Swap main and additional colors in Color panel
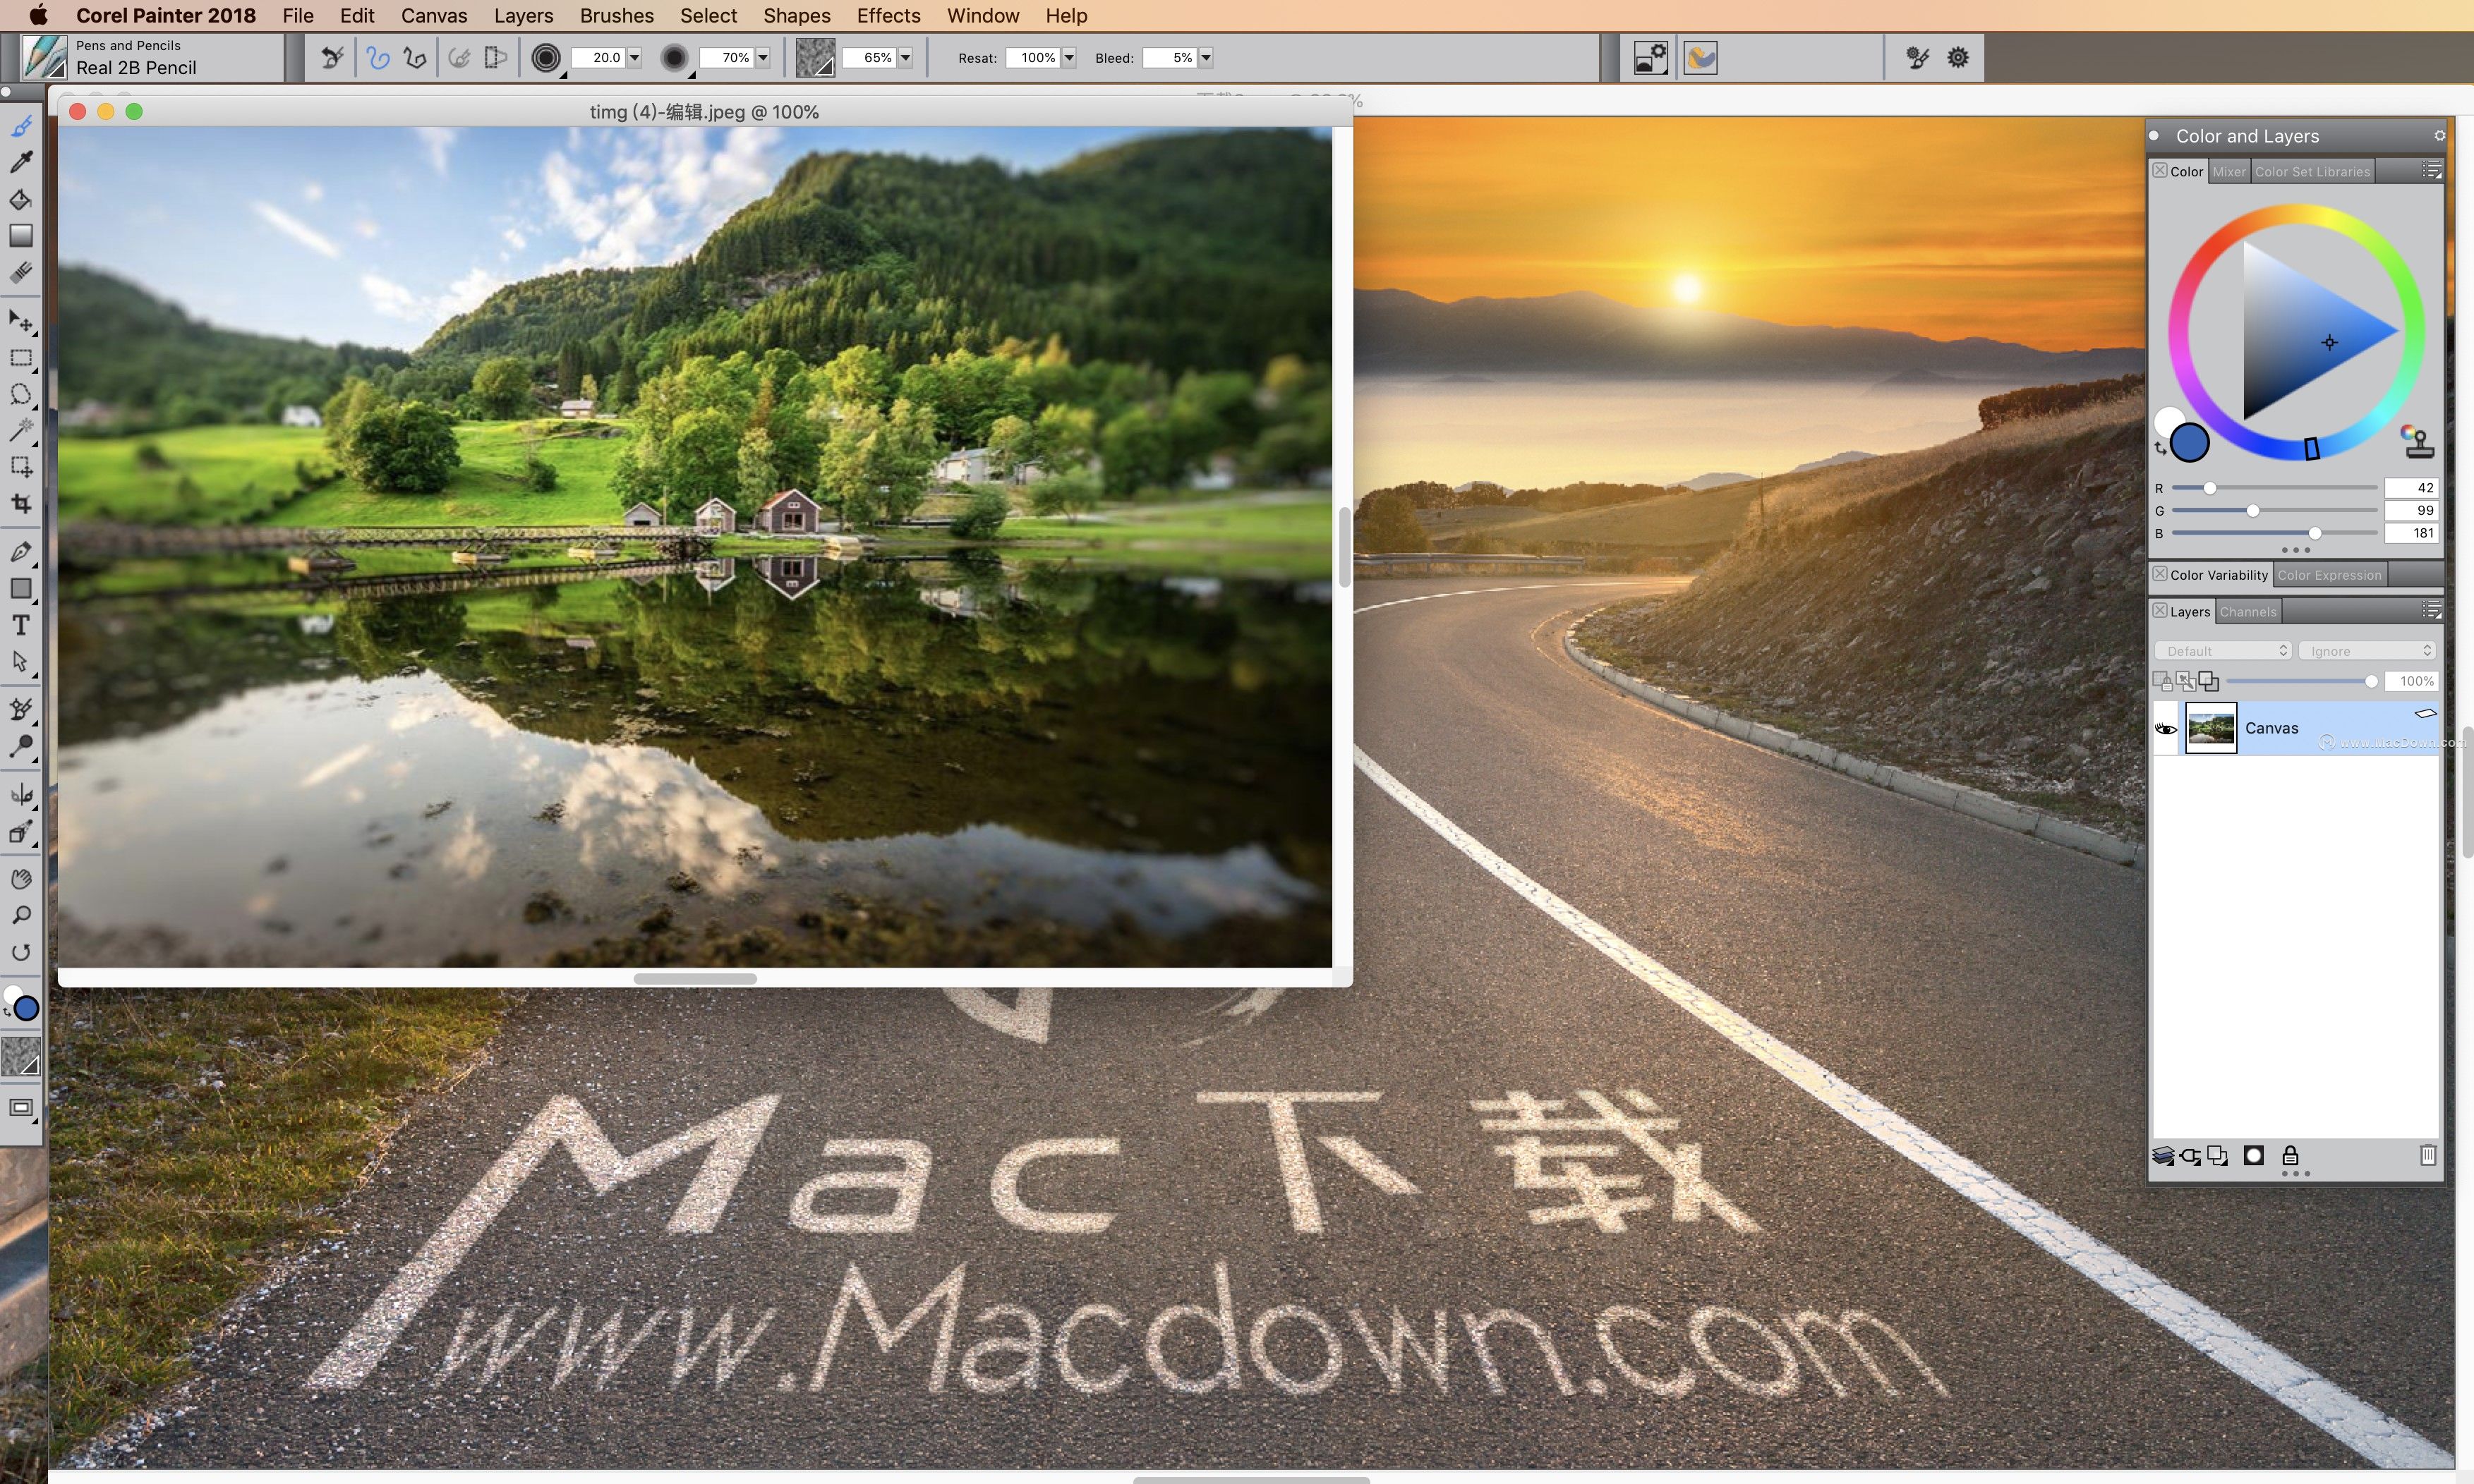 [2160, 449]
